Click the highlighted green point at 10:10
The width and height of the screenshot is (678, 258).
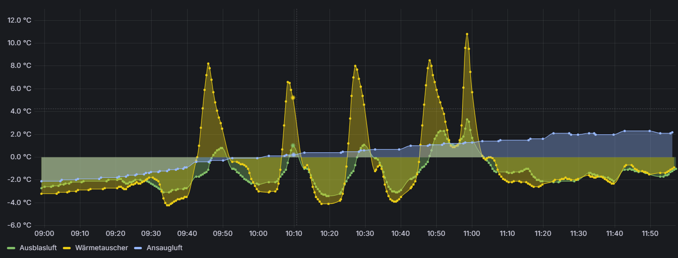point(293,145)
